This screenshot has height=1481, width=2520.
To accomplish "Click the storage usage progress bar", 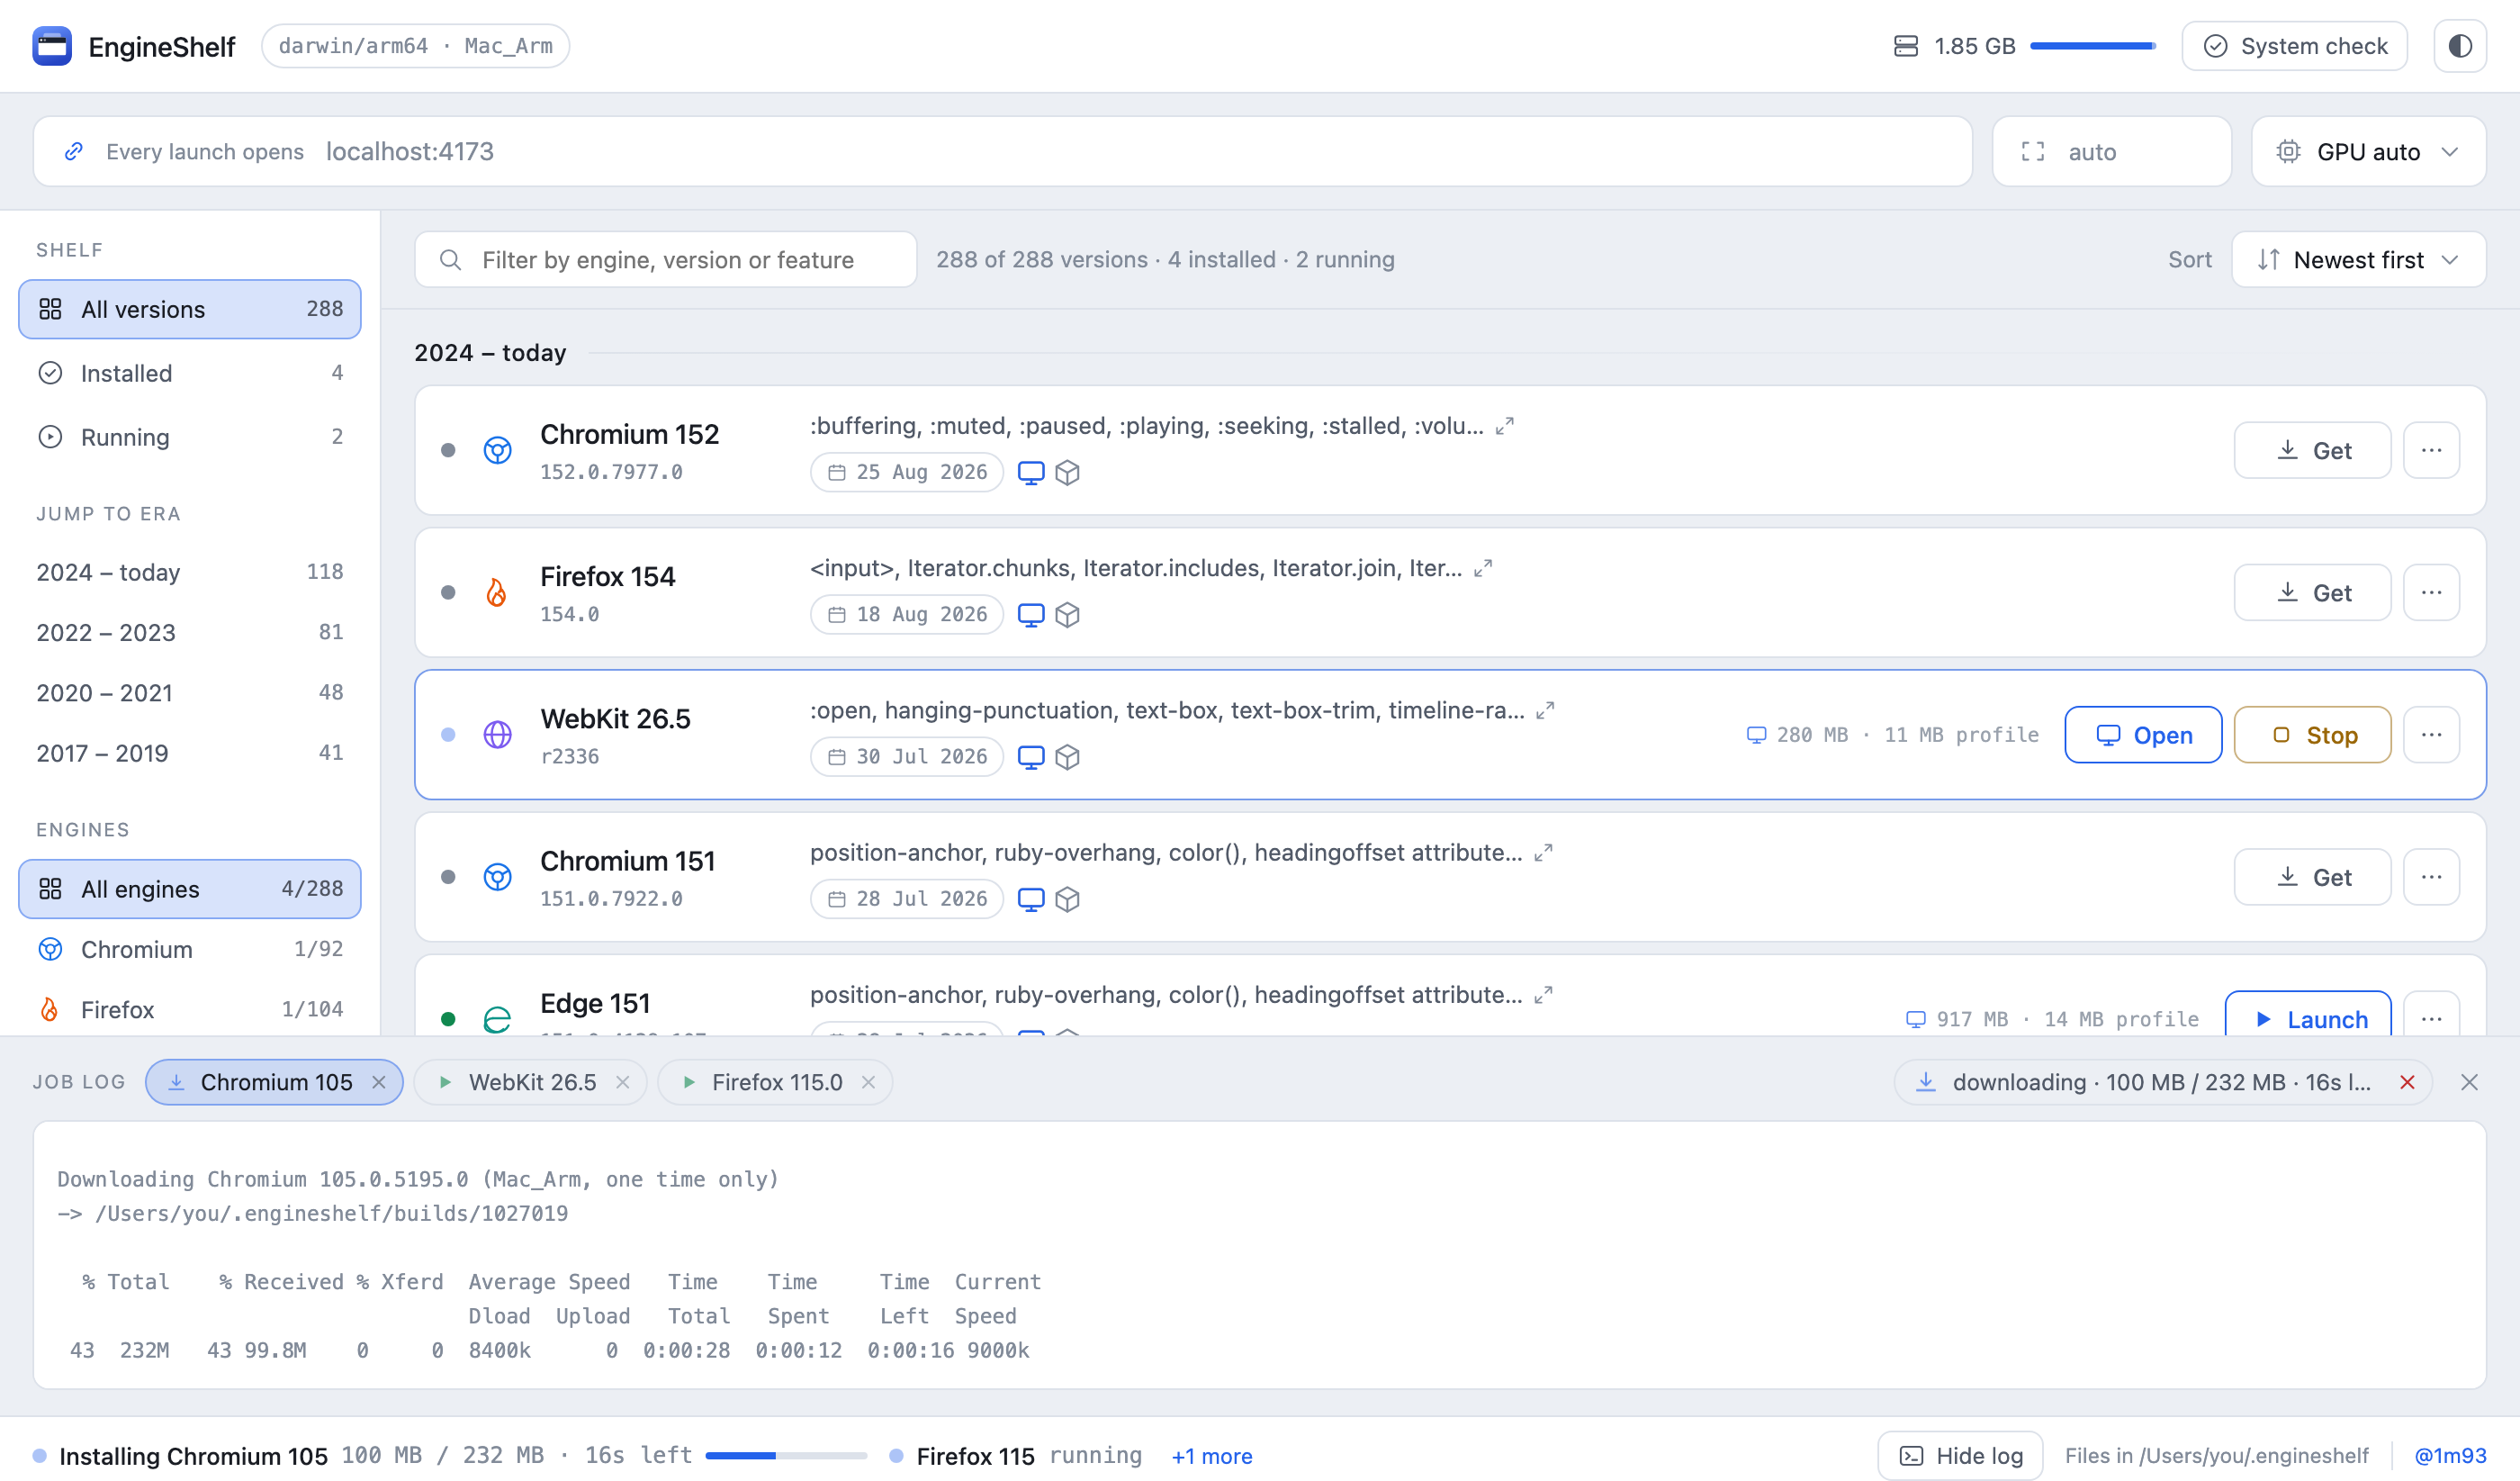I will point(2092,46).
